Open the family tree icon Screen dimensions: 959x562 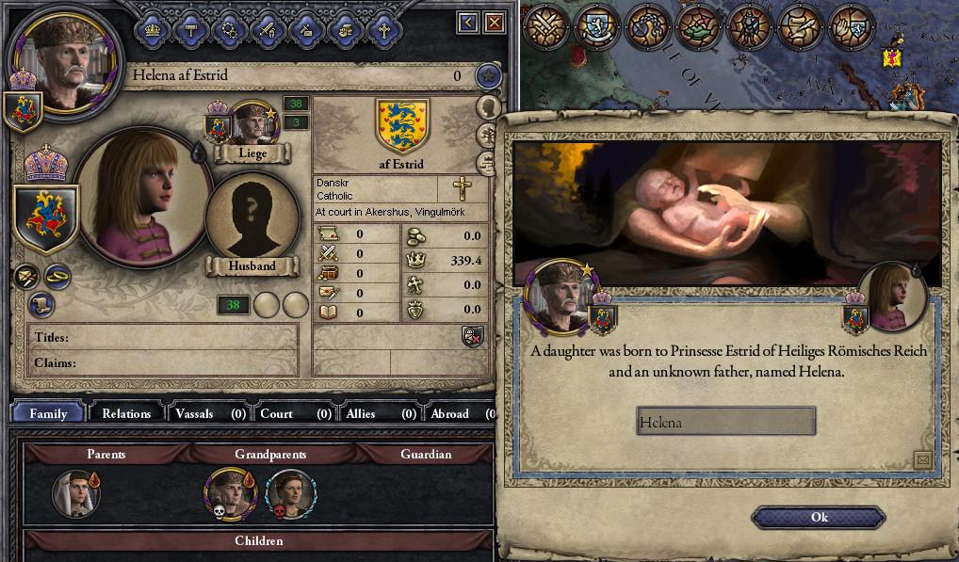(x=487, y=136)
